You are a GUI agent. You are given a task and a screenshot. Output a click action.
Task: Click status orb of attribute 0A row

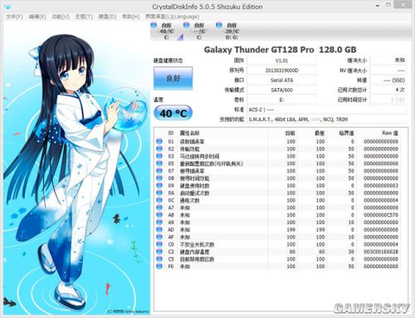click(159, 193)
